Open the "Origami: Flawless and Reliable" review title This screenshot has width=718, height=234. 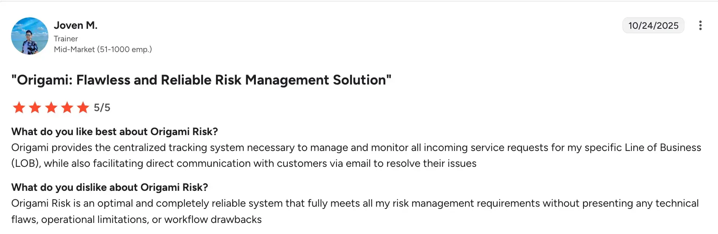201,80
